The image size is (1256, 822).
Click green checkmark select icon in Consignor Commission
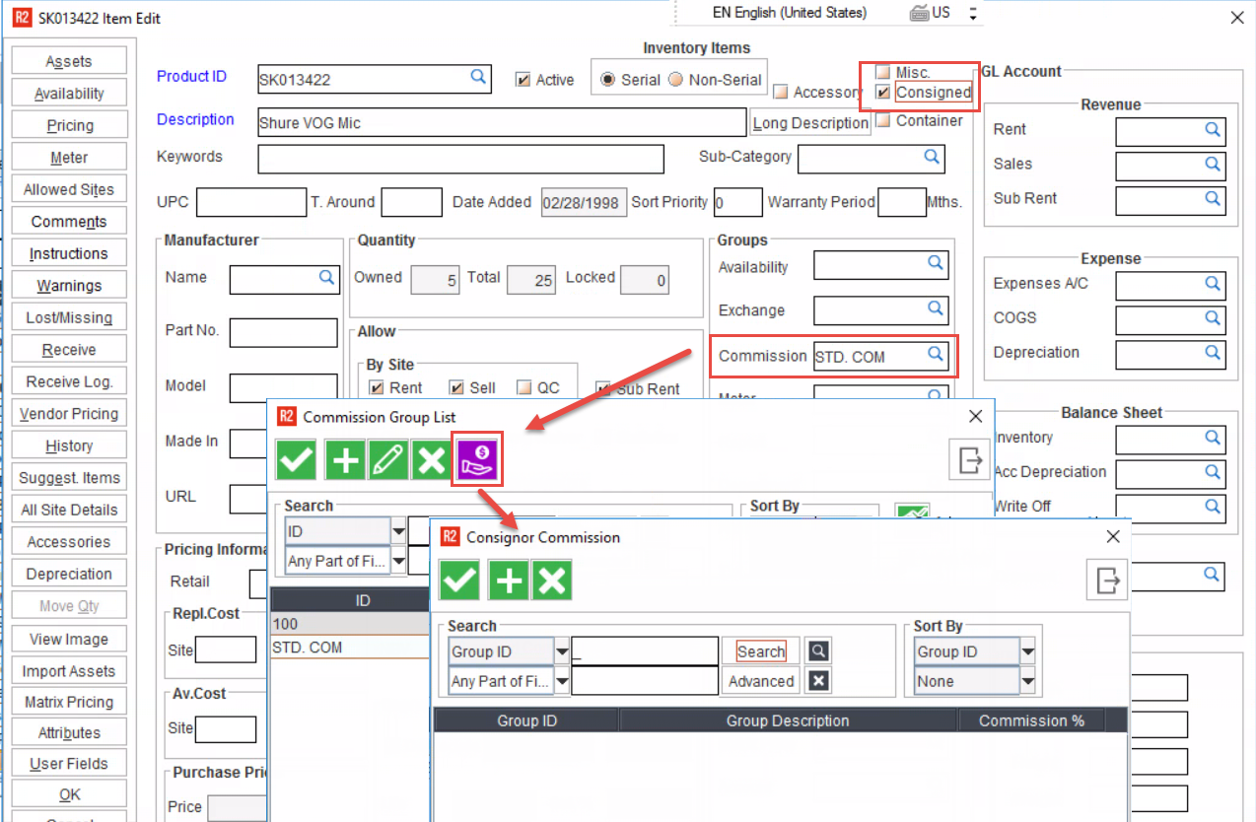pos(459,581)
